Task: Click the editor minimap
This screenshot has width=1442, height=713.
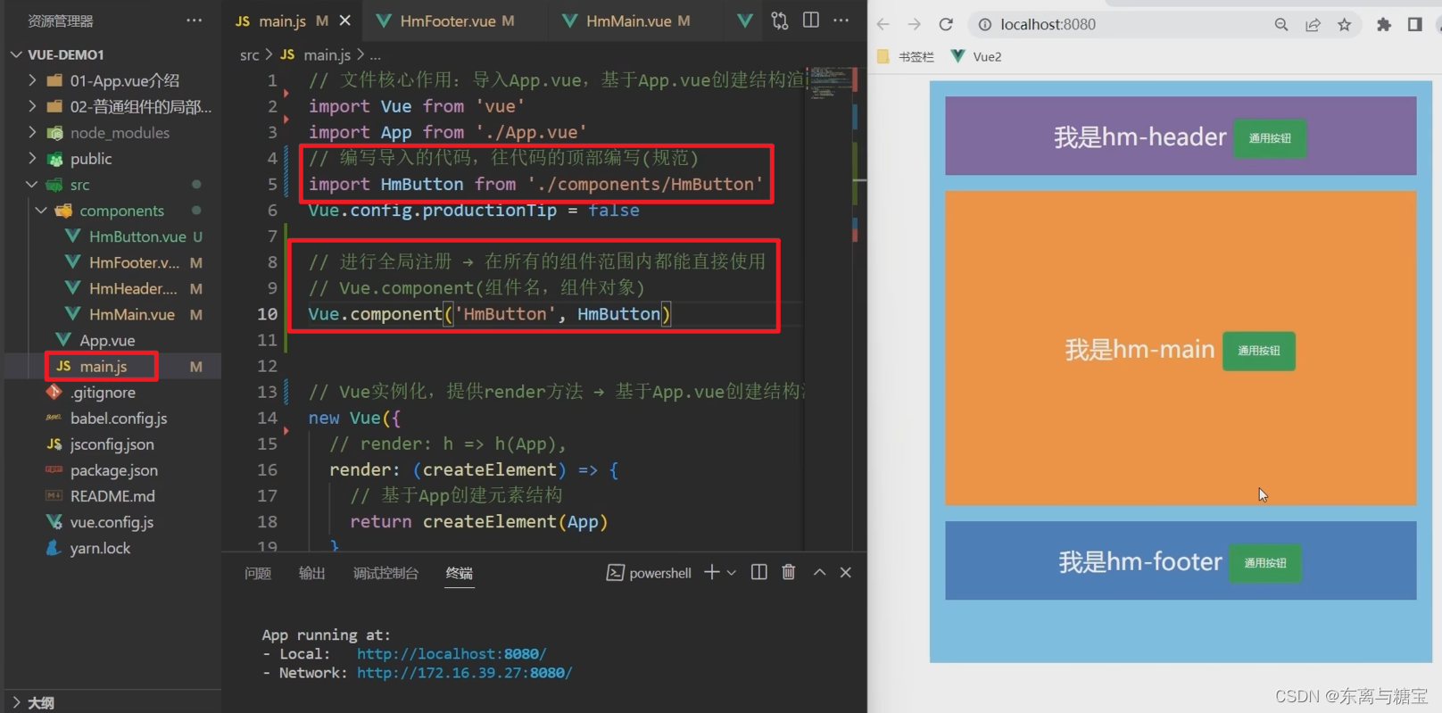Action: pos(832,83)
